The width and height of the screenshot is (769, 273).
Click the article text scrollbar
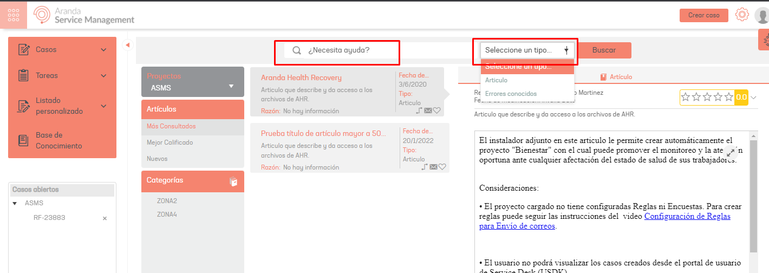coord(753,195)
